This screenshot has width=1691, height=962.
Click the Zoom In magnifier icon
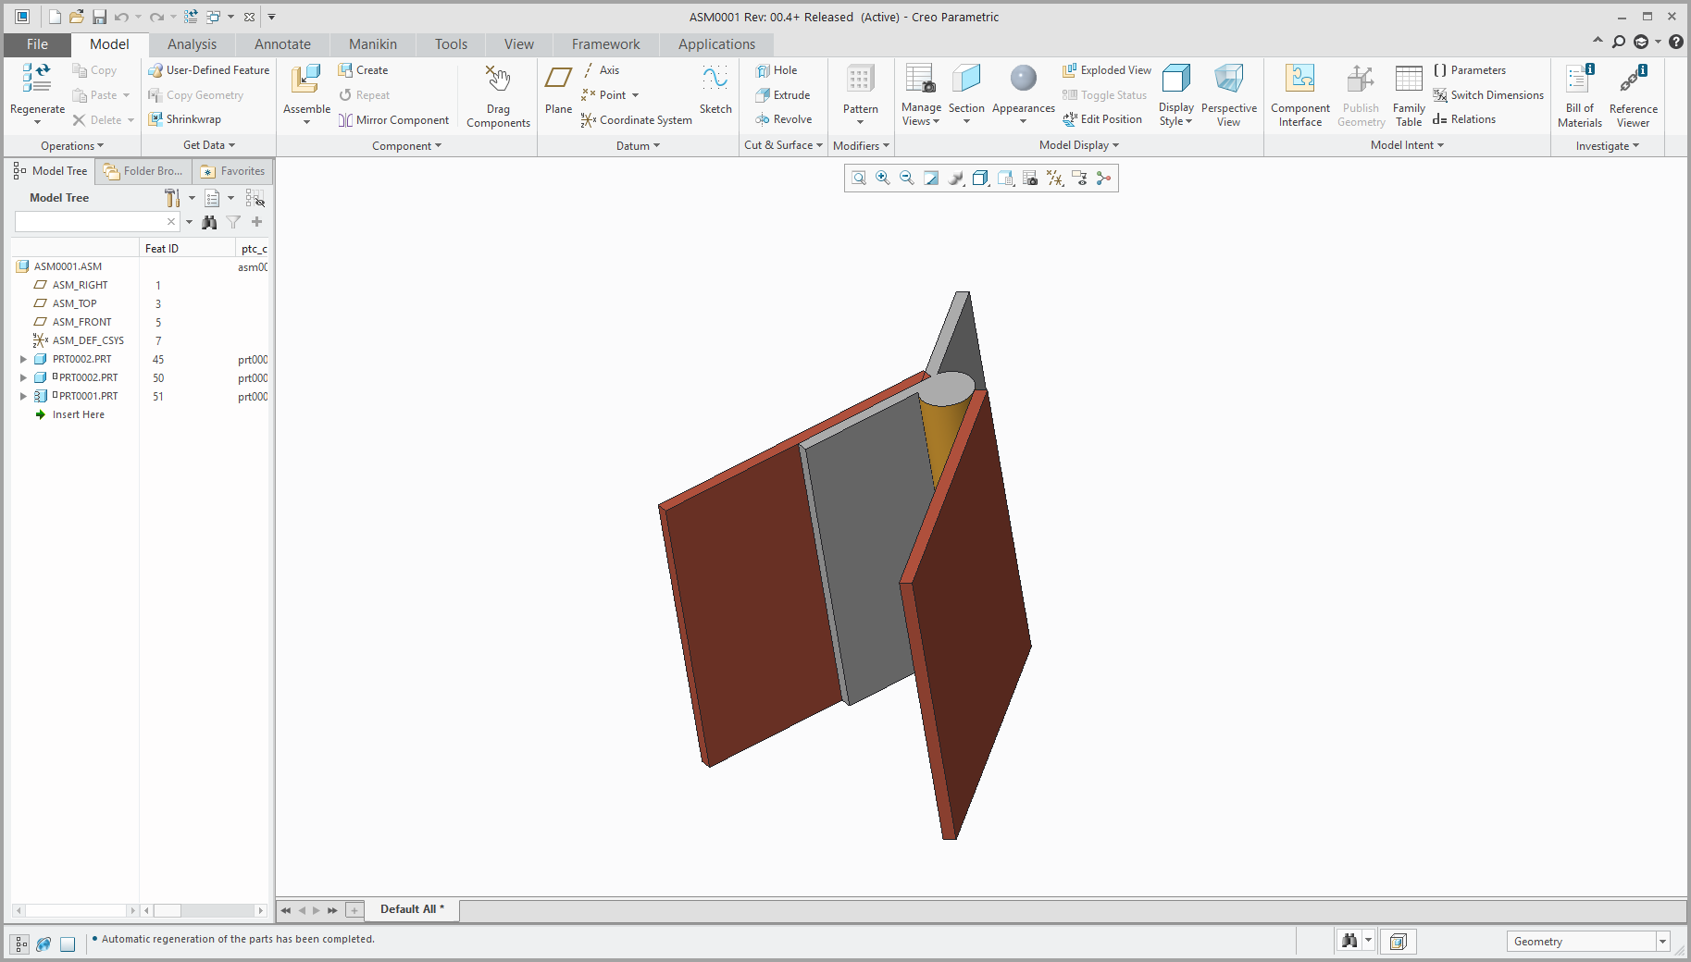(x=883, y=179)
